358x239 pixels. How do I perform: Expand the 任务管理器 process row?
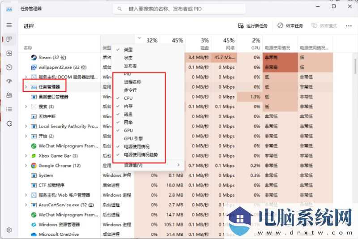[26, 87]
